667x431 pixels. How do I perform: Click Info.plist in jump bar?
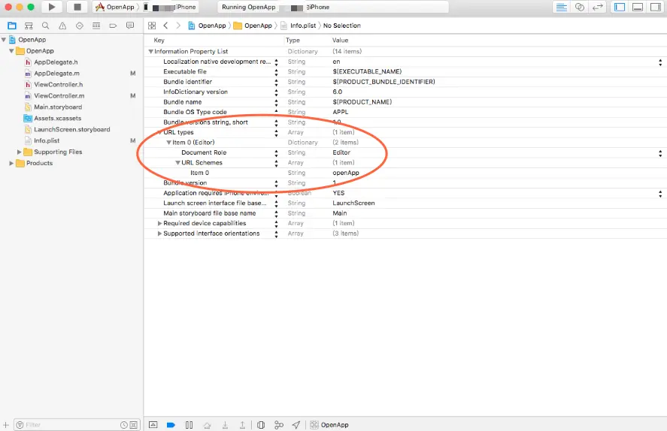coord(299,26)
